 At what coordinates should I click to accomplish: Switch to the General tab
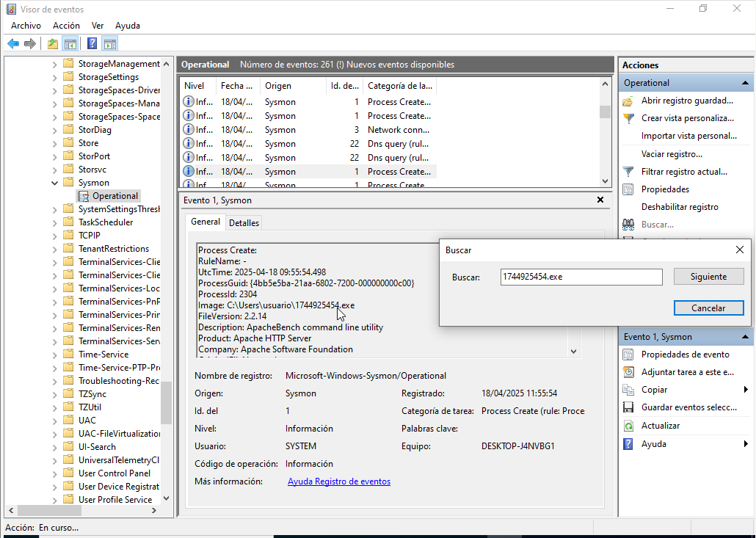click(206, 222)
